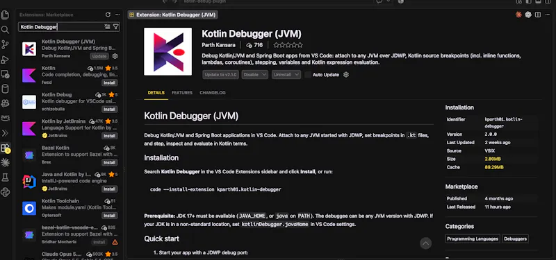Screen dimensions: 556x260
Task: Refresh the Extensions Marketplace list
Action: [108, 15]
